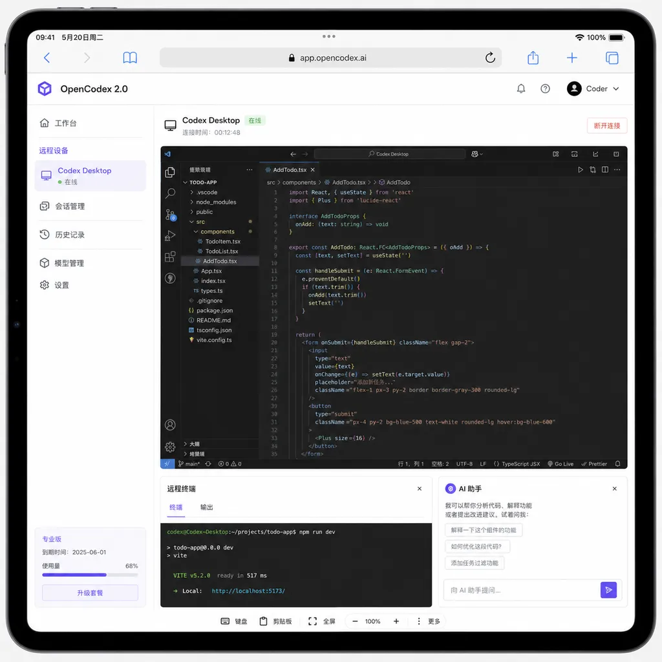Viewport: 662px width, 662px height.
Task: Open help question mark icon
Action: [545, 89]
